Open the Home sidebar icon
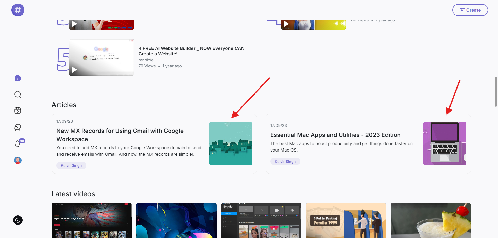The width and height of the screenshot is (498, 238). 18,78
